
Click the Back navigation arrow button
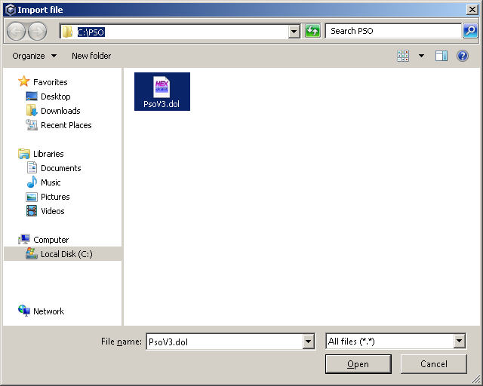coord(17,31)
